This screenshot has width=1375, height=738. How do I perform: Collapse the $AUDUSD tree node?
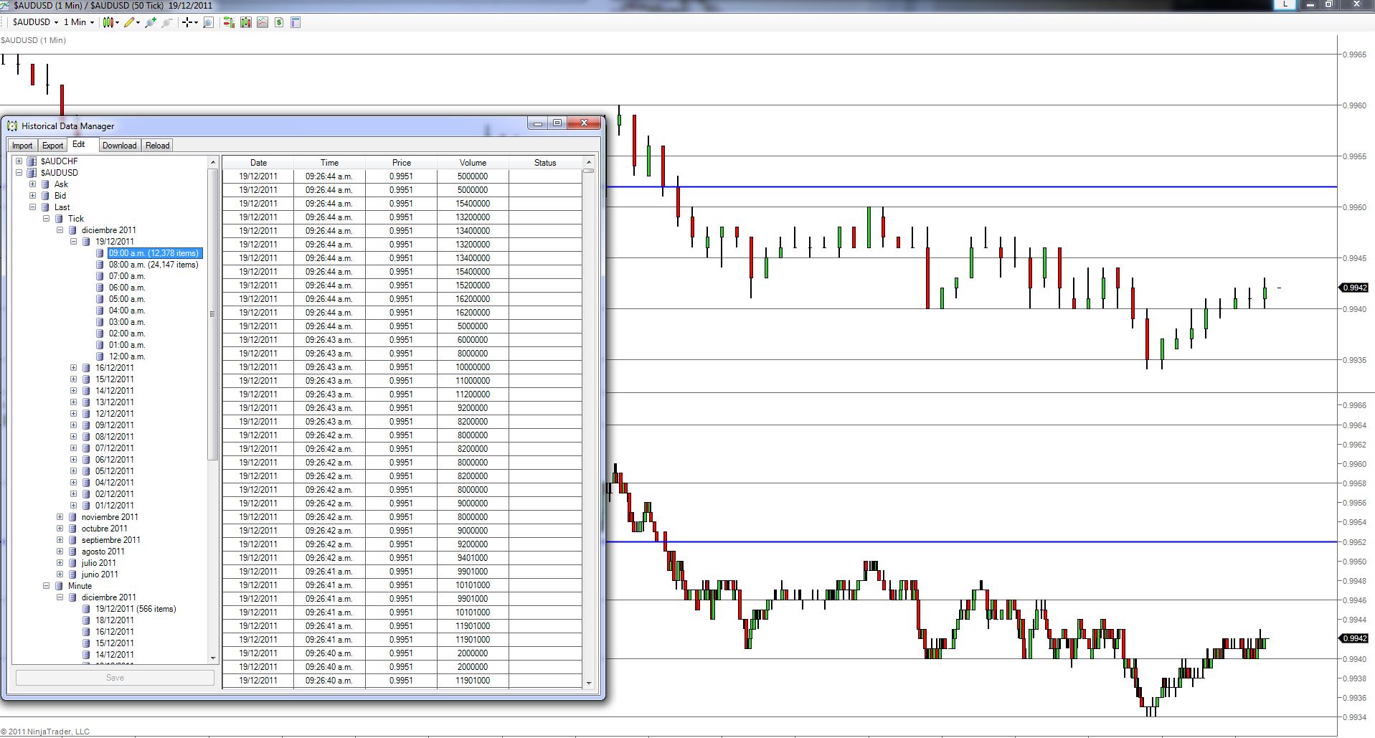(x=19, y=173)
